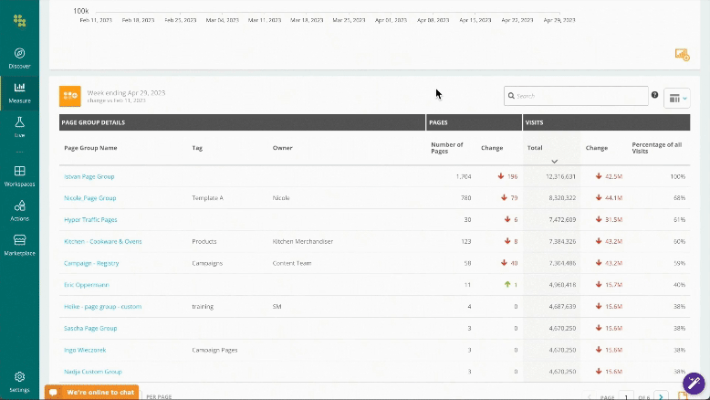Open Nicole Page Group link
Image resolution: width=710 pixels, height=400 pixels.
[x=90, y=198]
